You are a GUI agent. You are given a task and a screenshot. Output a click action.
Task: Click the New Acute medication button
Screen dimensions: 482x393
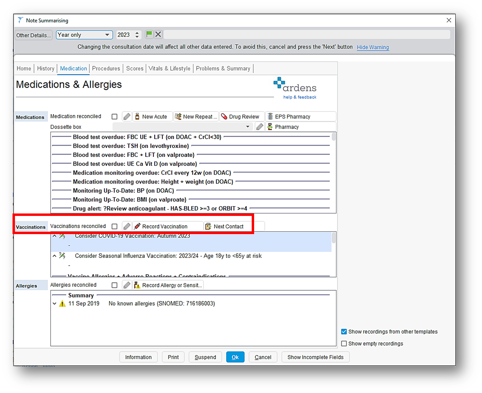tap(152, 116)
